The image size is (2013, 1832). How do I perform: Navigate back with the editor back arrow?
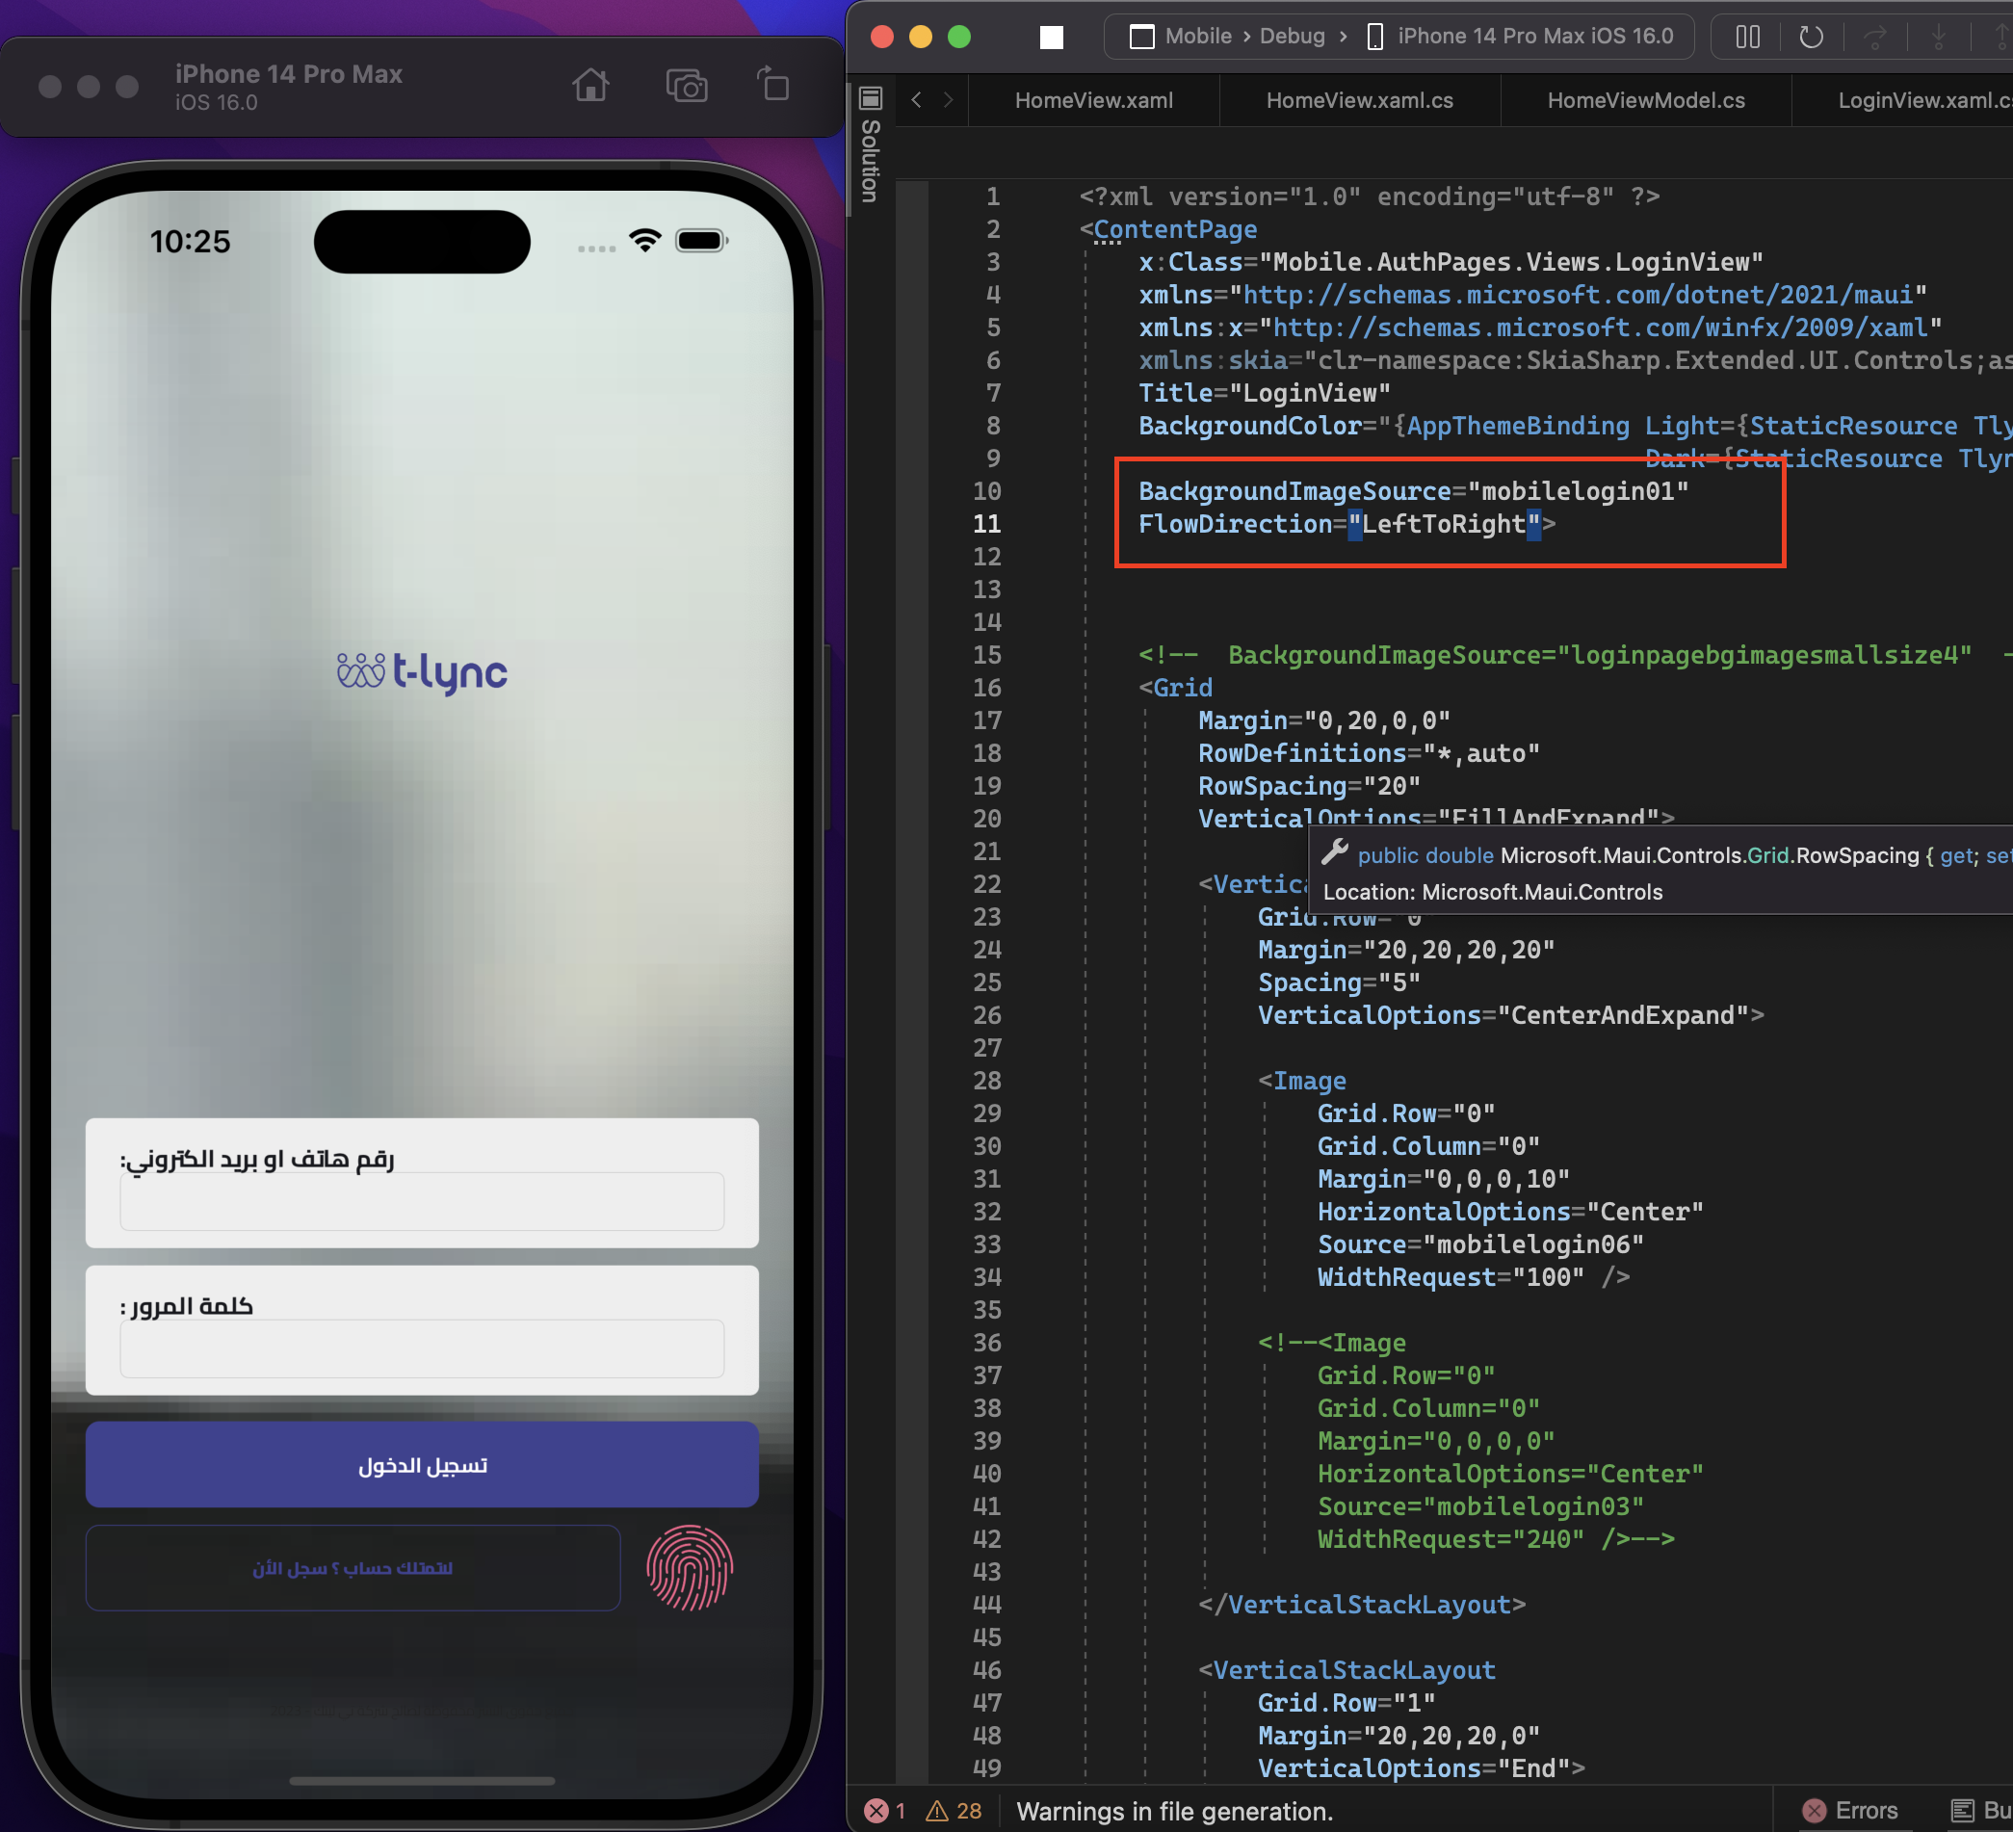916,100
